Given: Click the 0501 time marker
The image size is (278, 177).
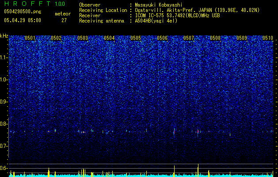Looking at the screenshot, I should pos(30,38).
